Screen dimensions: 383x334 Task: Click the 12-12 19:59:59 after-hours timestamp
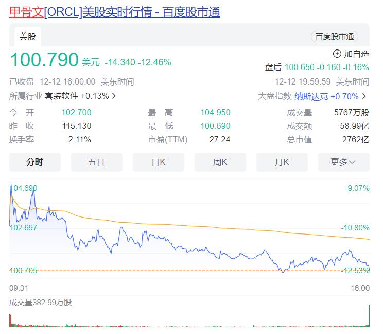[303, 81]
